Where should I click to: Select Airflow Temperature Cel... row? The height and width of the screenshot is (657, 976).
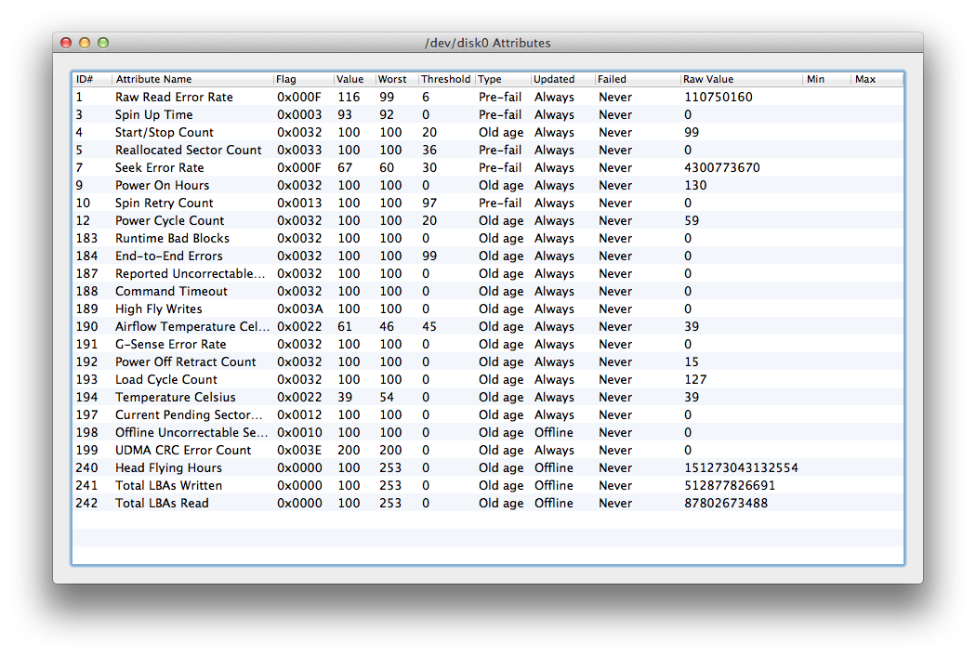click(x=488, y=326)
